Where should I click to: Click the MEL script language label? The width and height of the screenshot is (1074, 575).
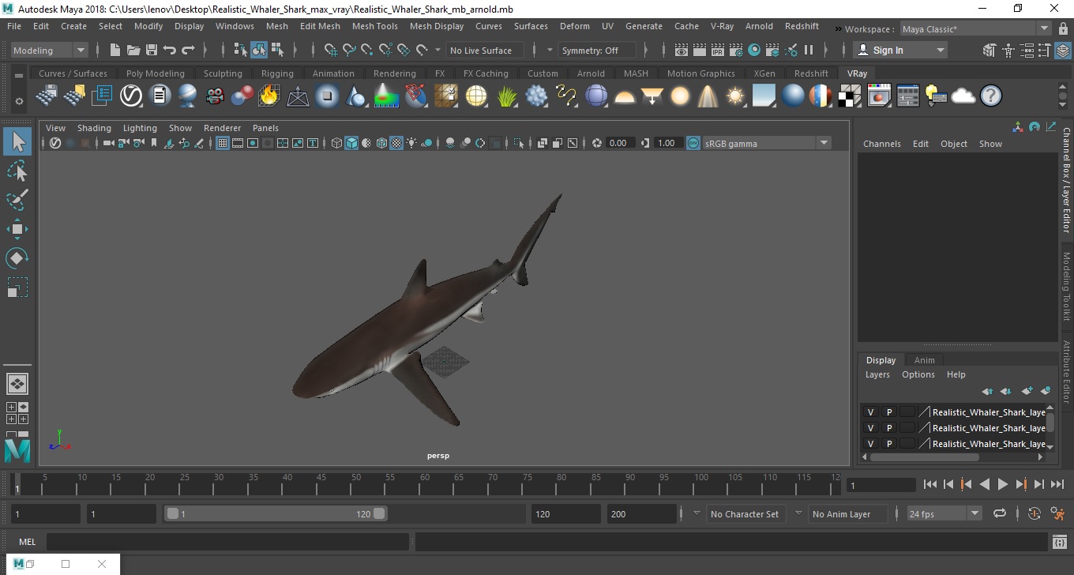(27, 542)
